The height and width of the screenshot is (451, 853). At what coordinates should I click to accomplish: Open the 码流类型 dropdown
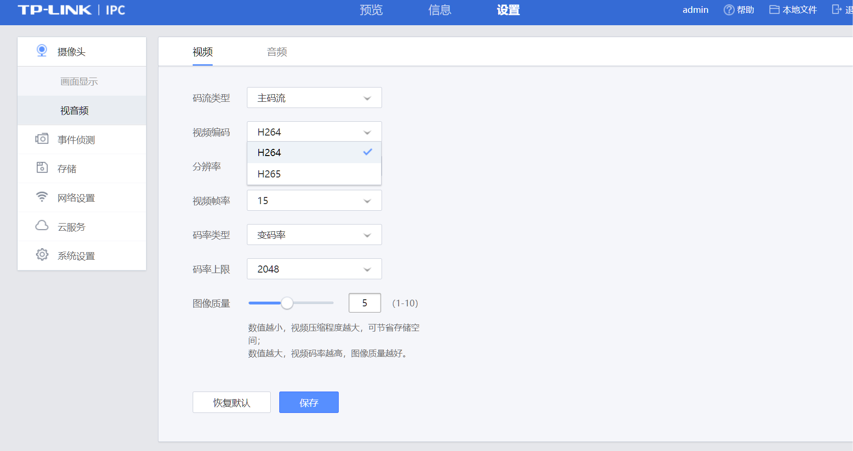[x=314, y=98]
